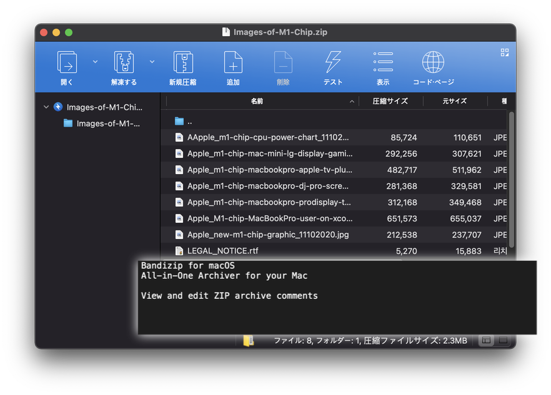Screen dimensions: 551x395
Task: Expand the dropdown arrow next to 開く
Action: pos(95,62)
